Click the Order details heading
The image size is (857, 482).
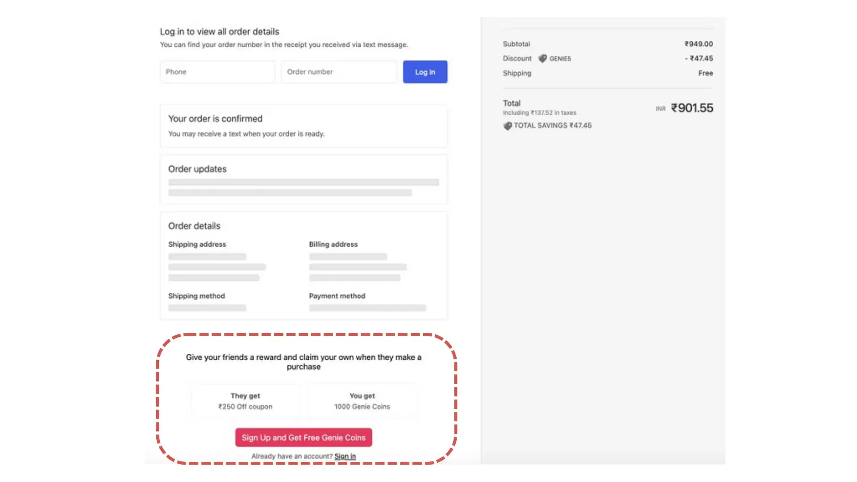click(x=194, y=226)
